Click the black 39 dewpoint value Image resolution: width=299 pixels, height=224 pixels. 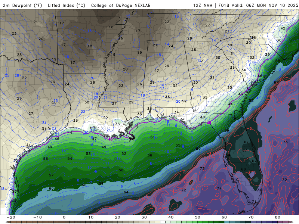pos(268,55)
